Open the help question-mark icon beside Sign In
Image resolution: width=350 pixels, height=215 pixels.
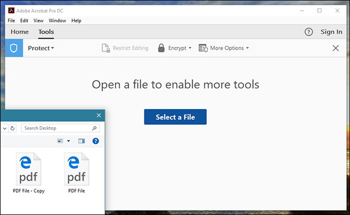308,32
